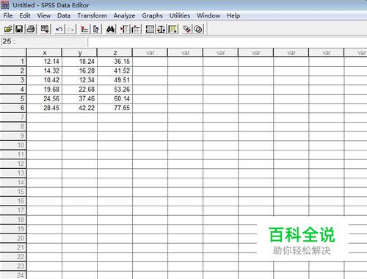Open the Graphs menu
367x279 pixels.
click(152, 15)
